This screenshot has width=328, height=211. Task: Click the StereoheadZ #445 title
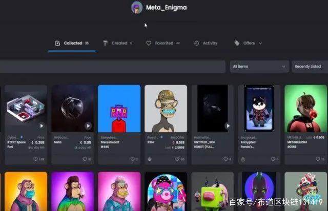pos(110,144)
